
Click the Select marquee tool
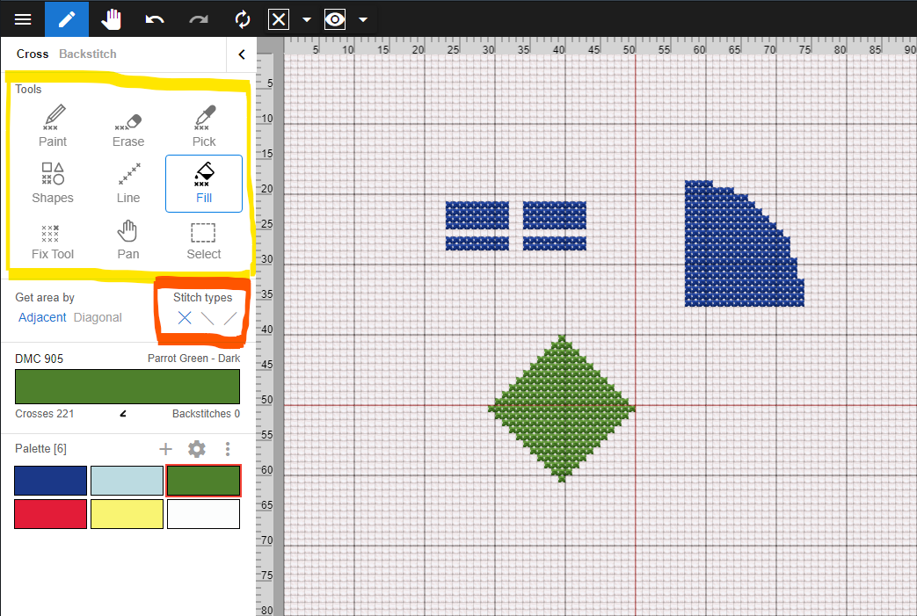pos(204,239)
